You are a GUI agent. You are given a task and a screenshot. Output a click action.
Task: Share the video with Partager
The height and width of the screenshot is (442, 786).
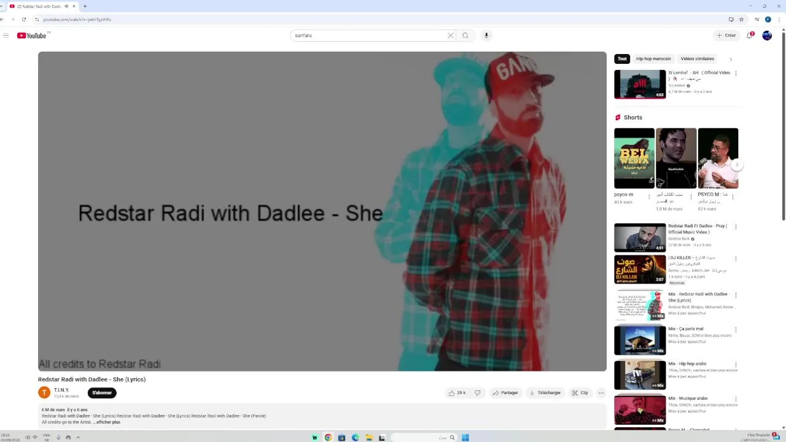[x=505, y=393]
